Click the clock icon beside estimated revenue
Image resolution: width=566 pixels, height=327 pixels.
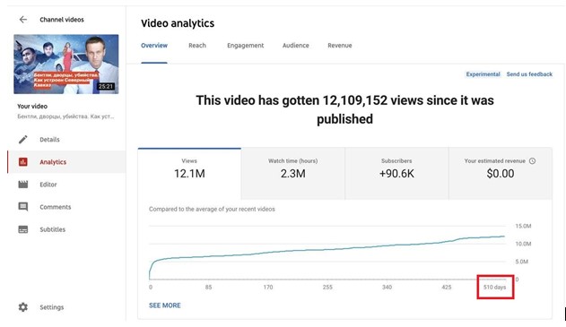pos(532,160)
